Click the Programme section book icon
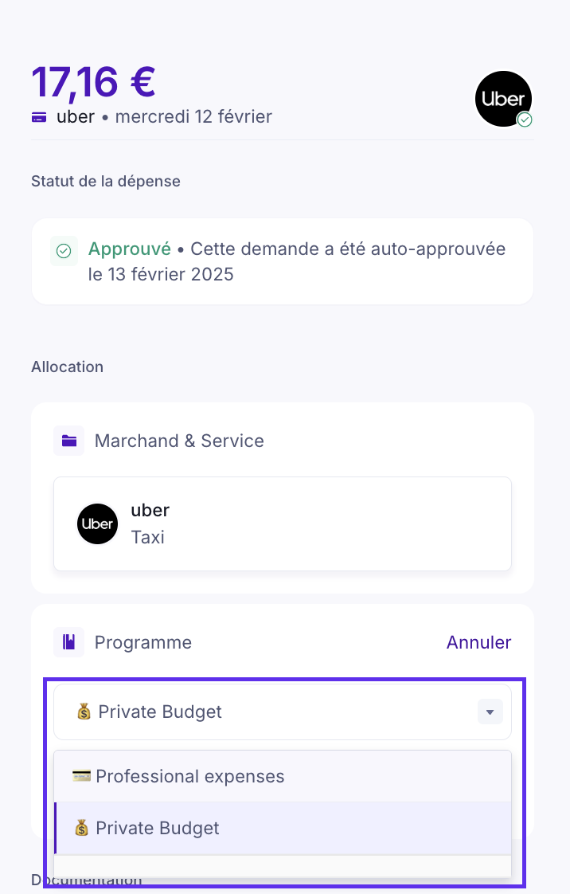This screenshot has height=894, width=570. [69, 642]
